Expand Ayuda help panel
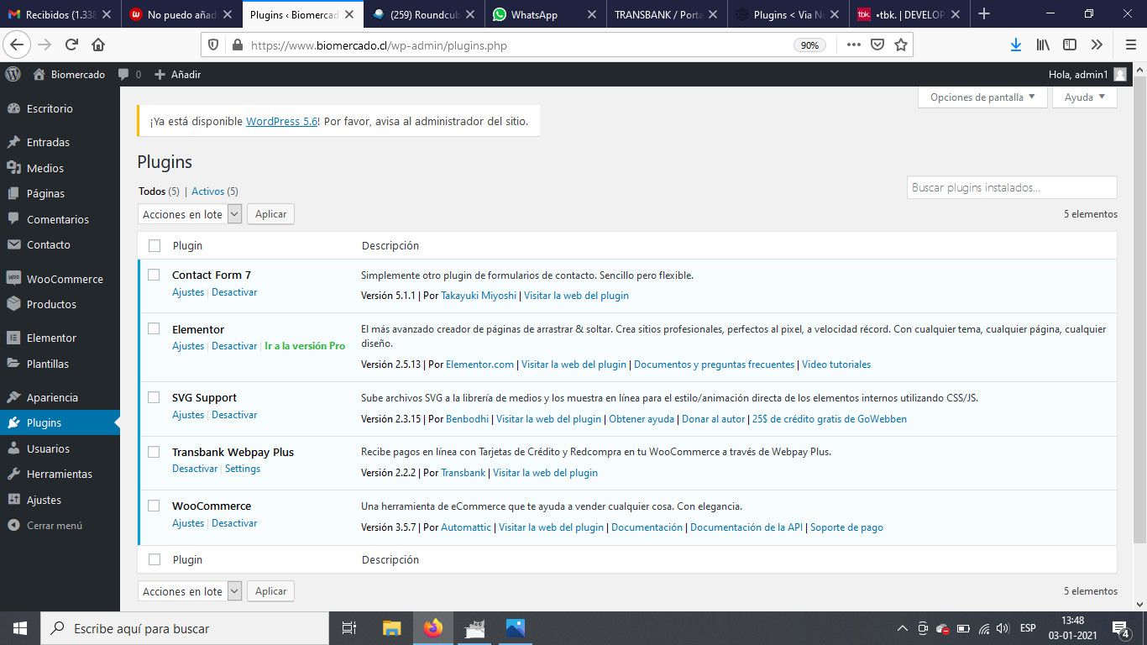Image resolution: width=1147 pixels, height=645 pixels. pos(1085,97)
